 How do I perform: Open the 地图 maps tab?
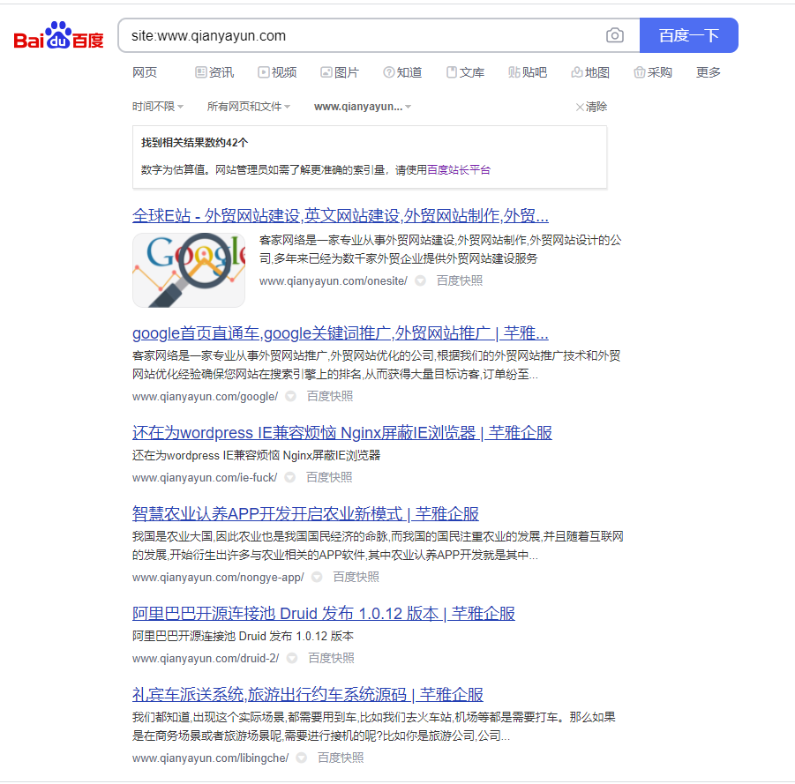tap(590, 72)
